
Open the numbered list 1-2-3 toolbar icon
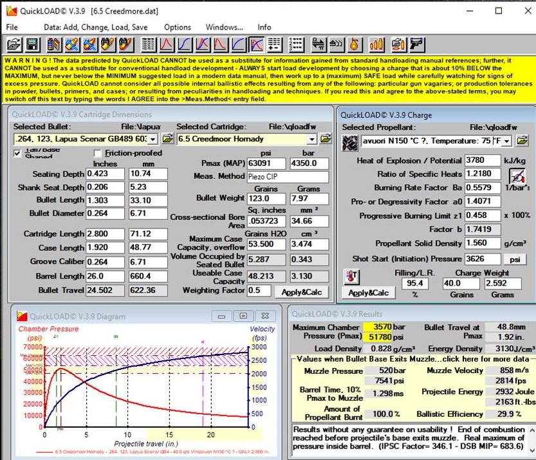[296, 45]
